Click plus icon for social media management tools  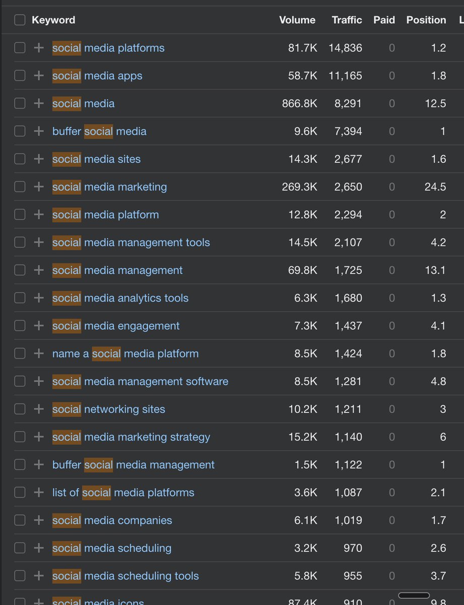coord(39,243)
